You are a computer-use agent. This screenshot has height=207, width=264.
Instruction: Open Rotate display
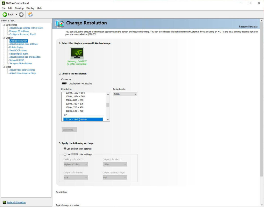click(16, 47)
